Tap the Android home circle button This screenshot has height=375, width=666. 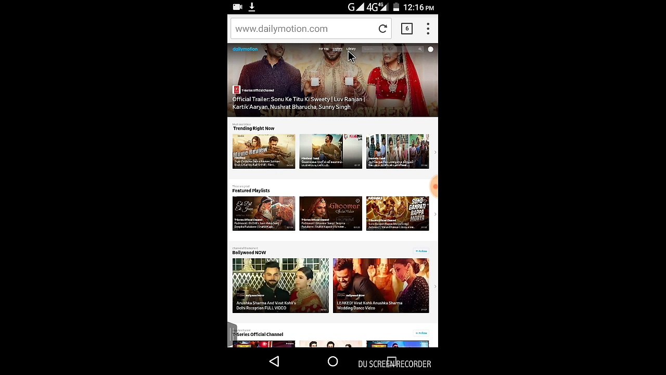pos(333,361)
